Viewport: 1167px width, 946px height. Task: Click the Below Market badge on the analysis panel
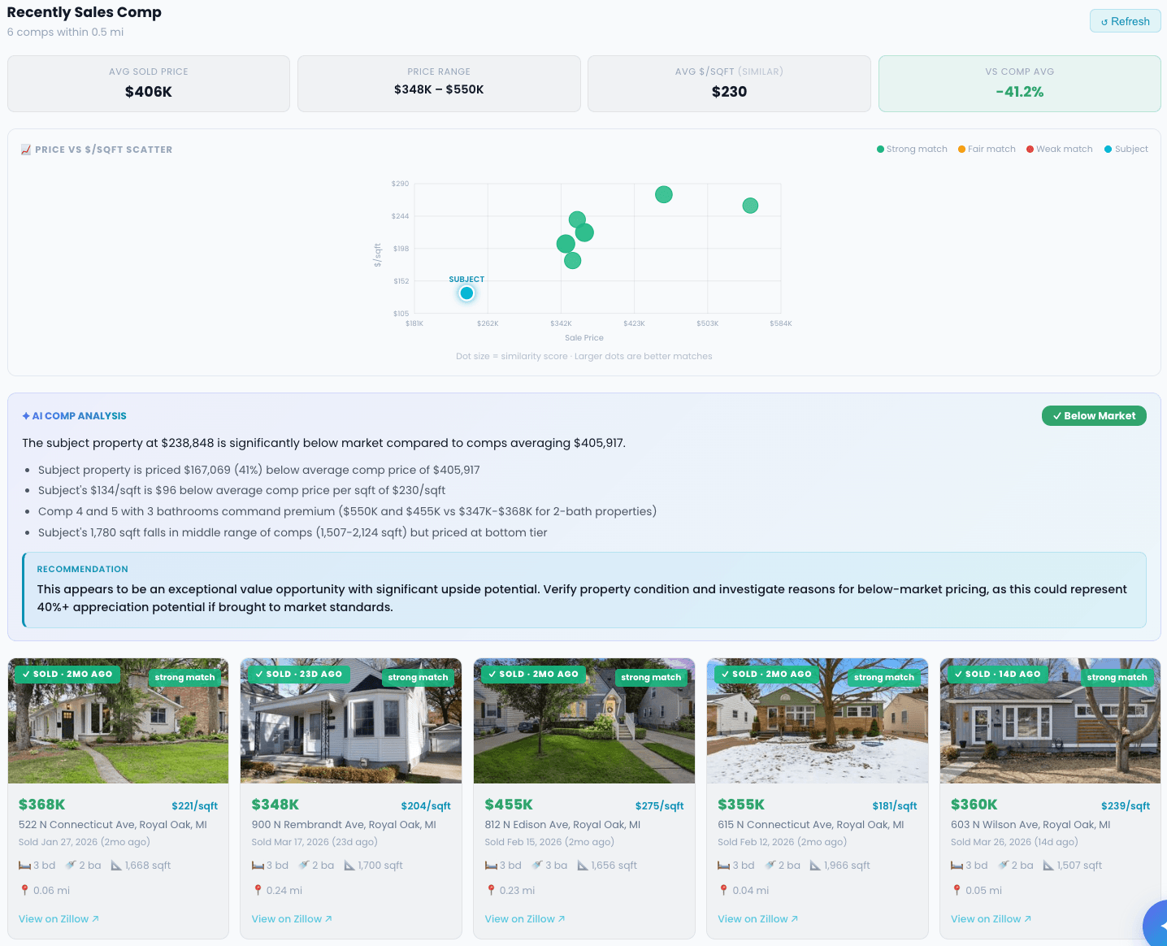(x=1094, y=415)
